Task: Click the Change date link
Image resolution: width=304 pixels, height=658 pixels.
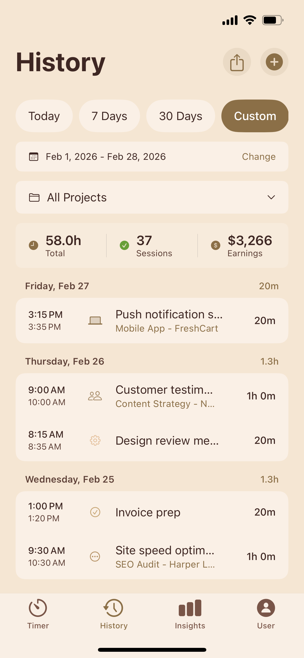Action: [x=259, y=157]
